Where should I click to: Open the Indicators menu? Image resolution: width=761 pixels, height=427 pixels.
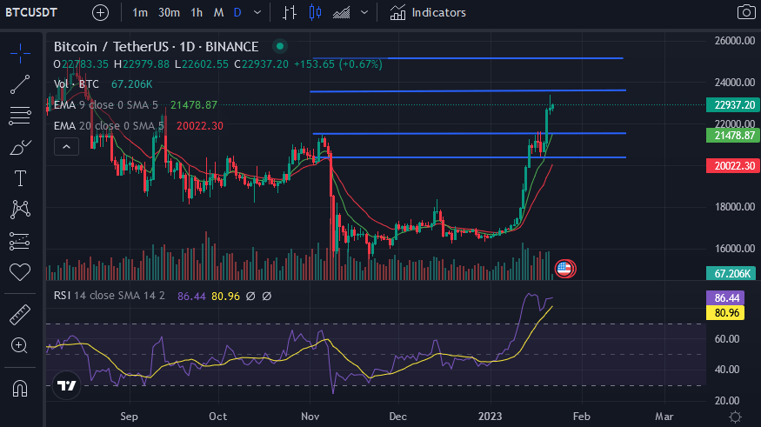(x=428, y=13)
